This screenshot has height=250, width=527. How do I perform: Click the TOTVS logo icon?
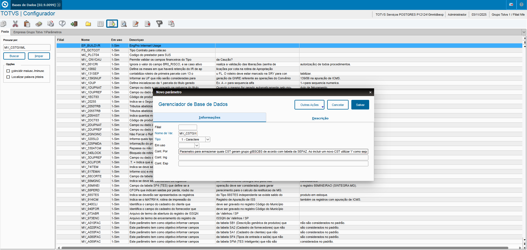(5, 5)
